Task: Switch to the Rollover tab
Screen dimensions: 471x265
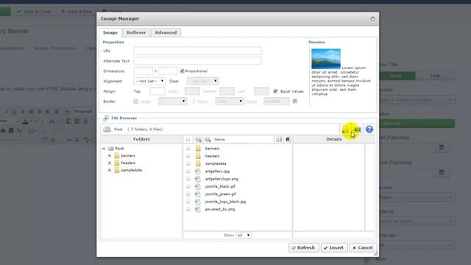Action: (x=136, y=32)
